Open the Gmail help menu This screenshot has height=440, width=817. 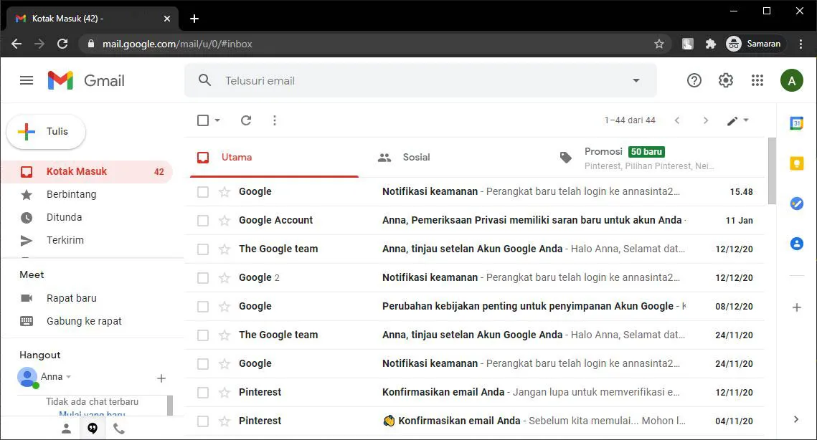(x=694, y=80)
